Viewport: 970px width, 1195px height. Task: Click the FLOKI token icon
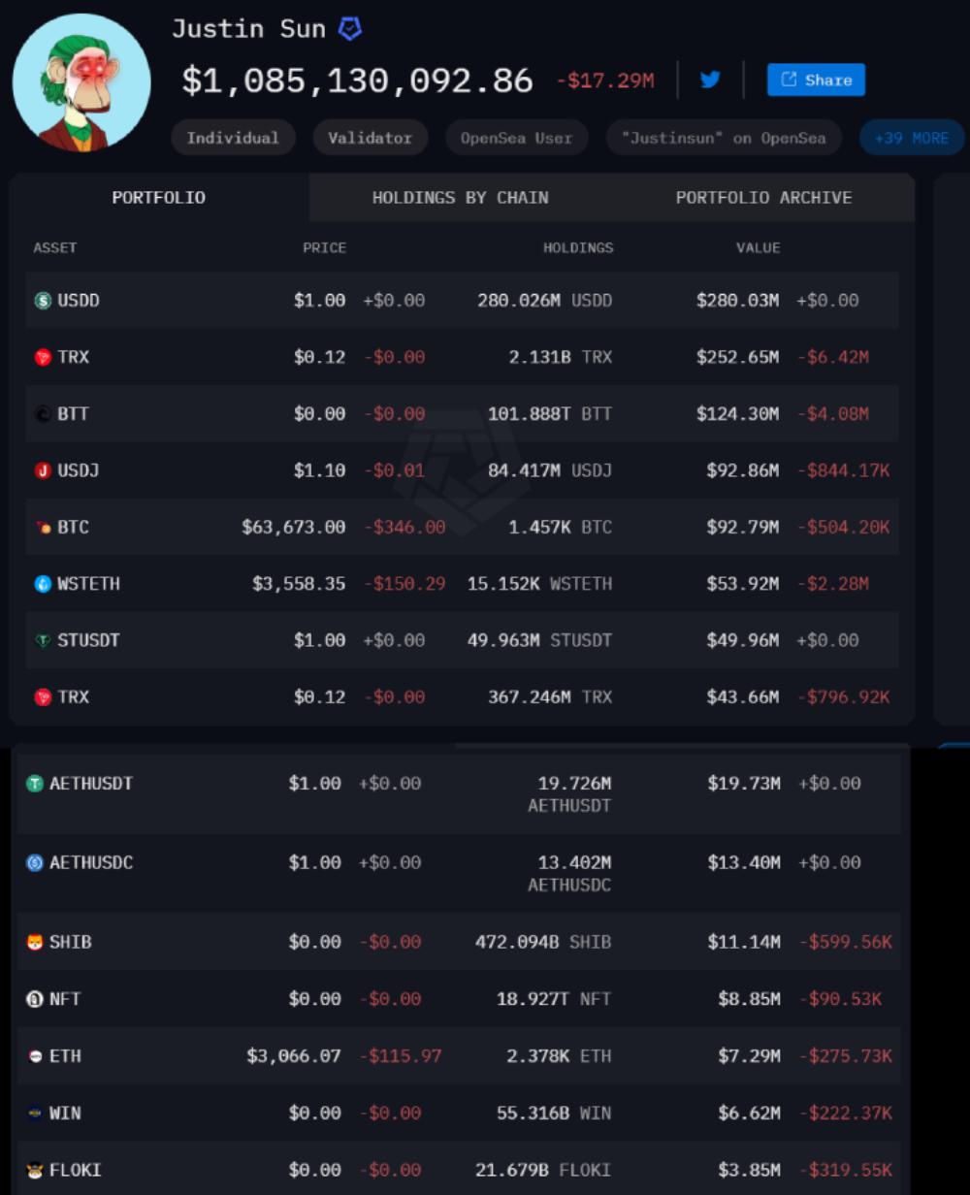click(x=35, y=1170)
